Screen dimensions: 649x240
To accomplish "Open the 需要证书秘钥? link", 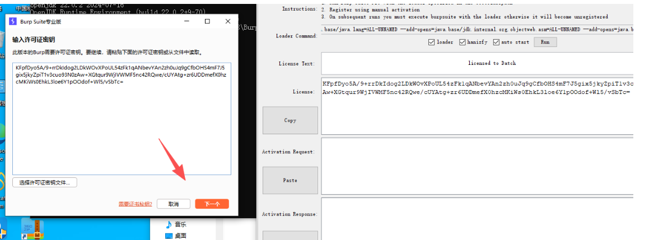I will pos(136,204).
